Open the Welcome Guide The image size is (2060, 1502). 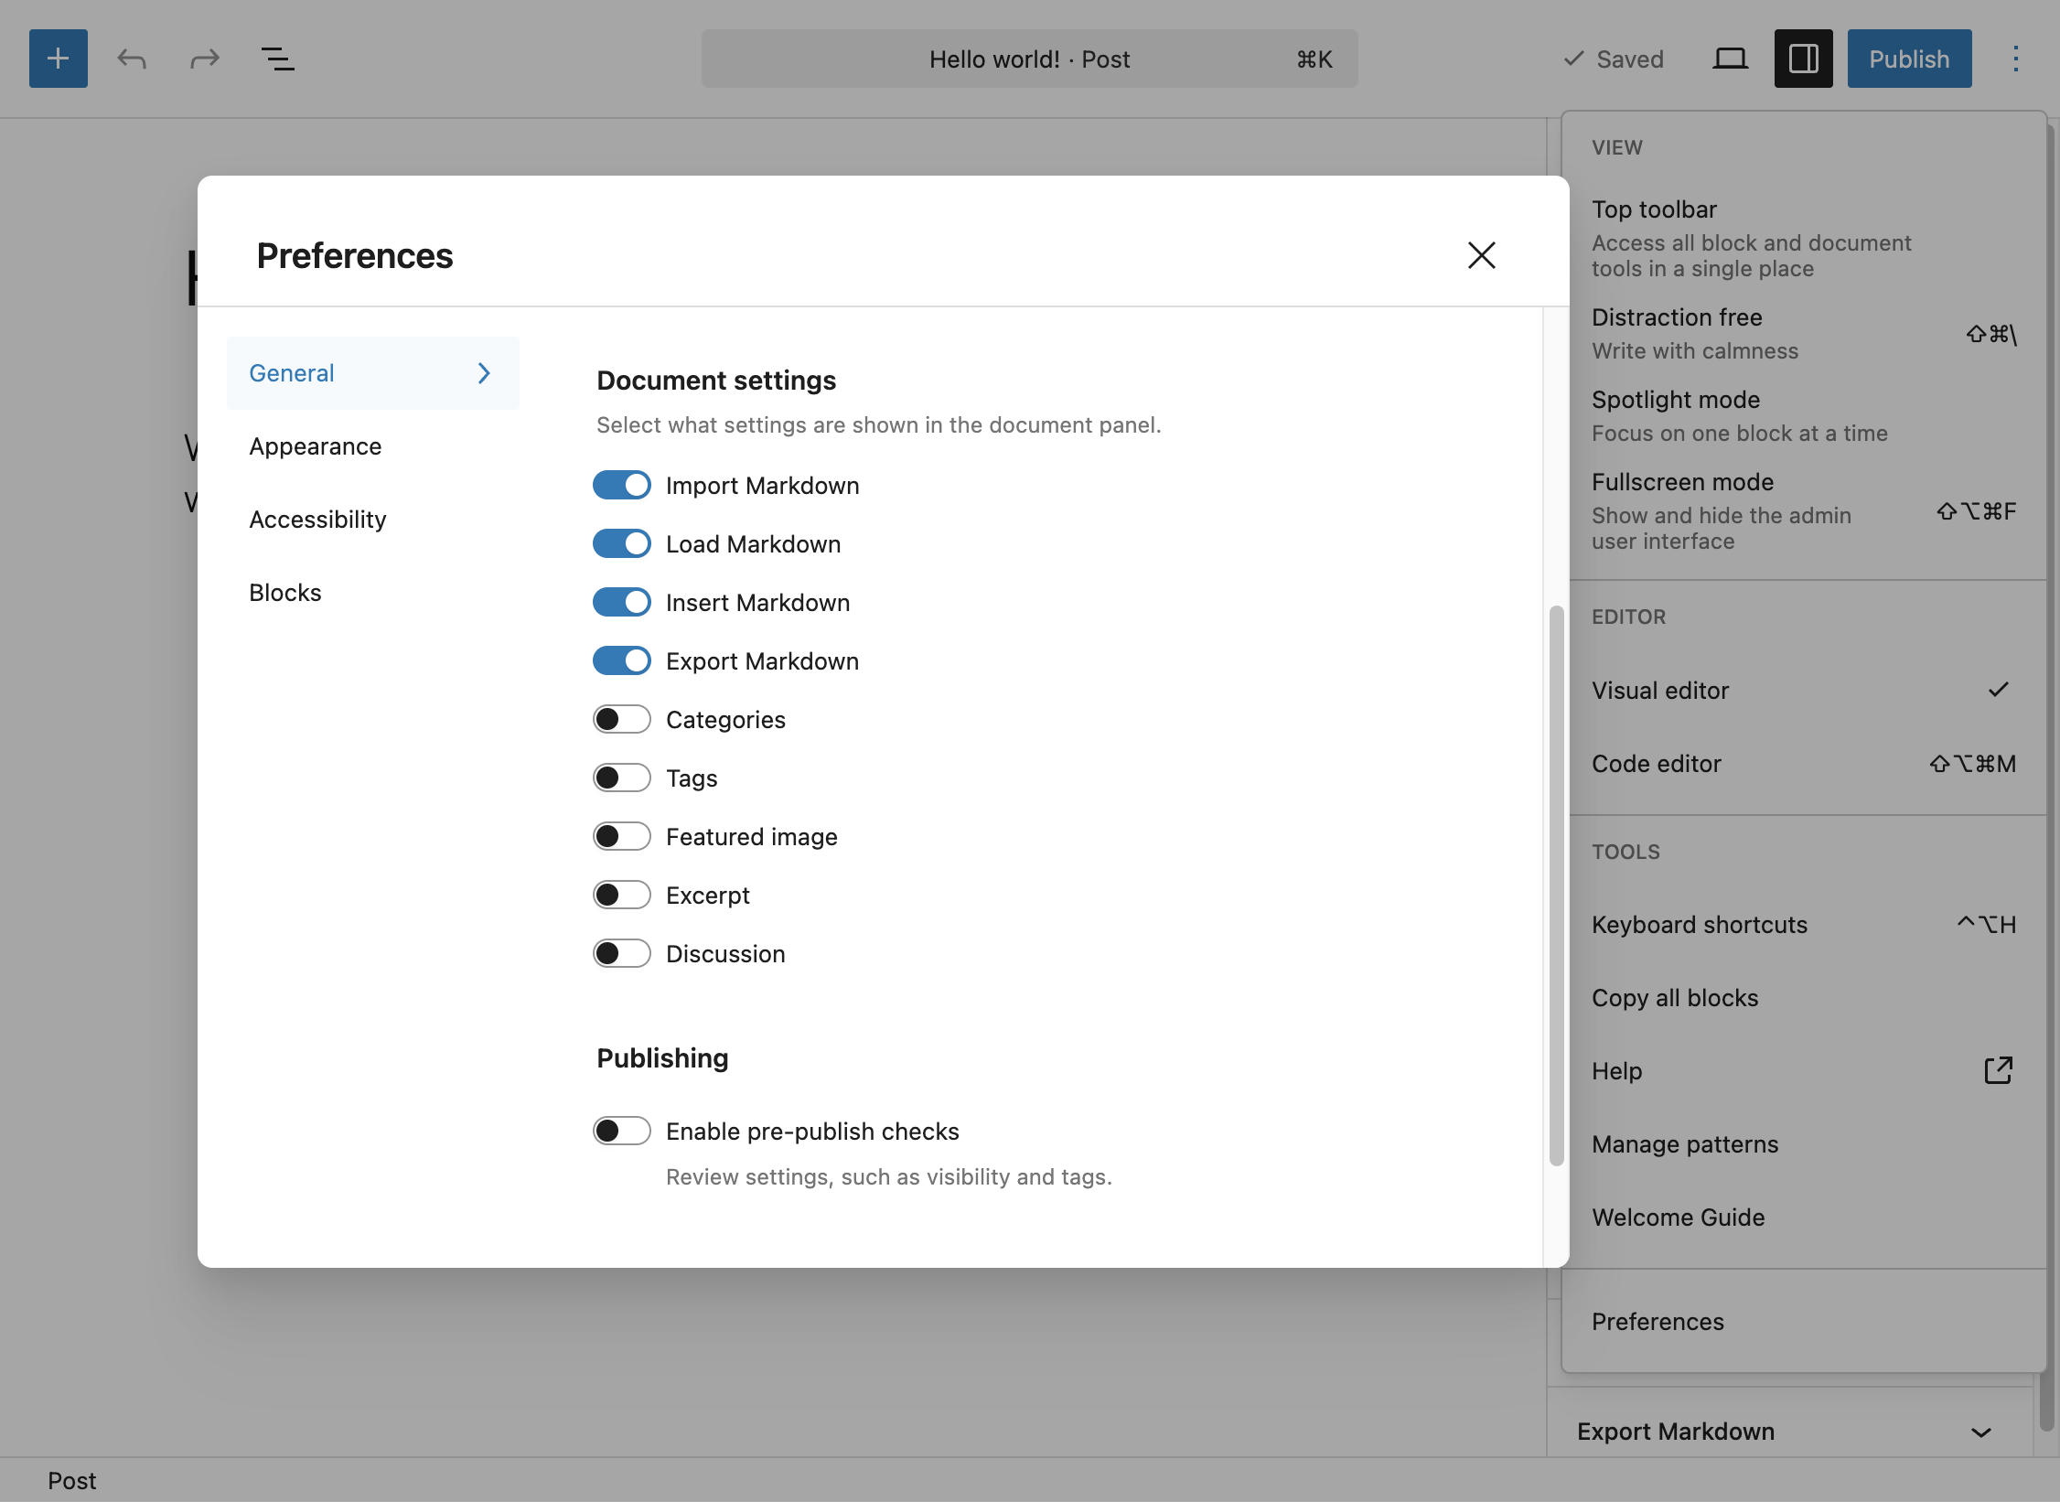(x=1678, y=1217)
